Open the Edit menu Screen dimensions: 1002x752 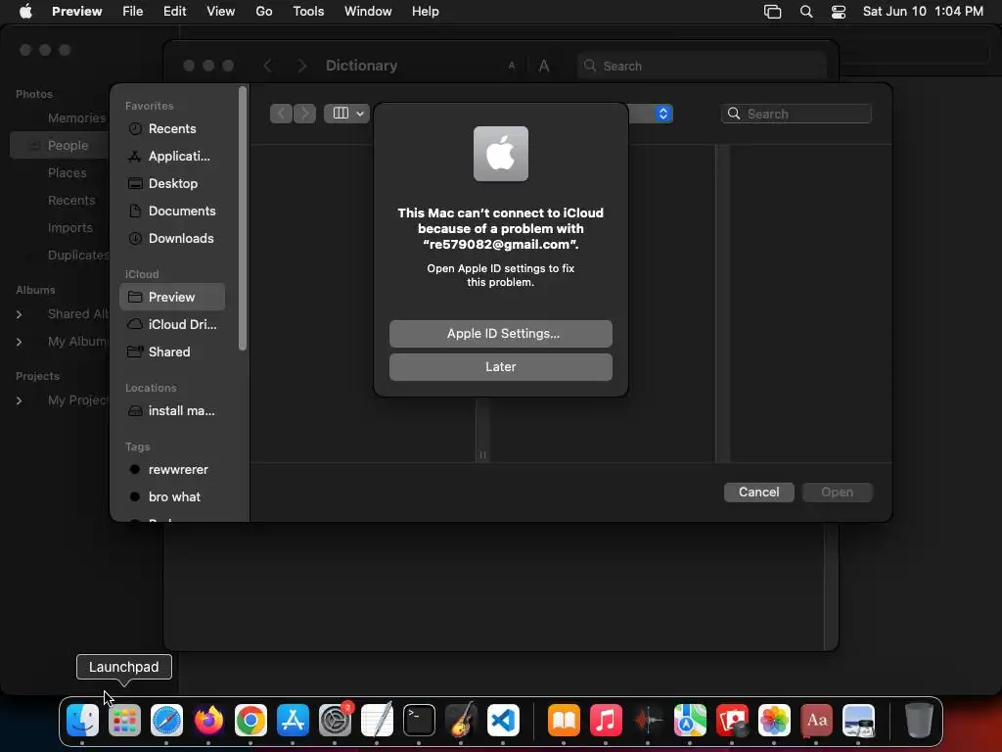click(x=174, y=12)
